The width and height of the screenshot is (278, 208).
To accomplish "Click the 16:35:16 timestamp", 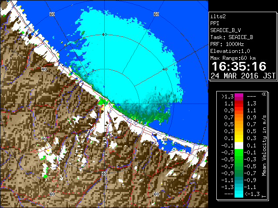I will pyautogui.click(x=239, y=66).
